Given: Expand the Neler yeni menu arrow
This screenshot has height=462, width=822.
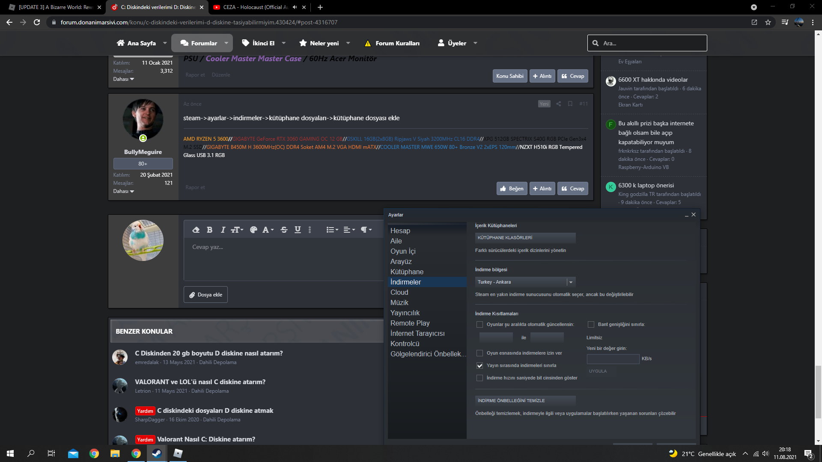Looking at the screenshot, I should coord(348,43).
